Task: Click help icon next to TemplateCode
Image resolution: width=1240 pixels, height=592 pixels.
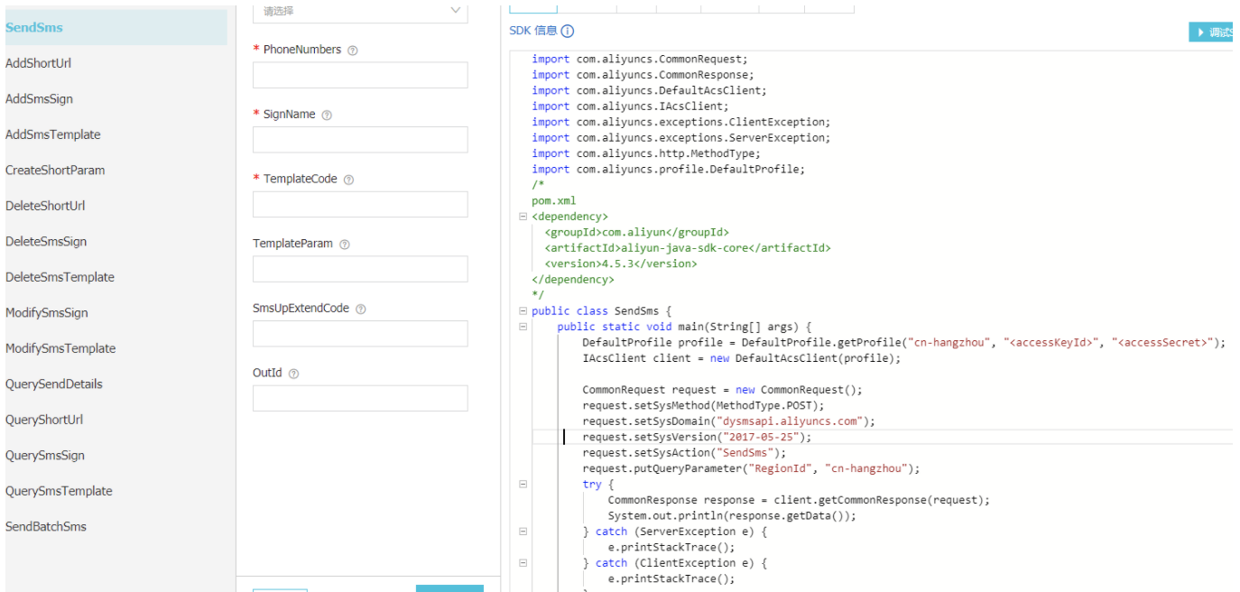Action: click(x=348, y=180)
